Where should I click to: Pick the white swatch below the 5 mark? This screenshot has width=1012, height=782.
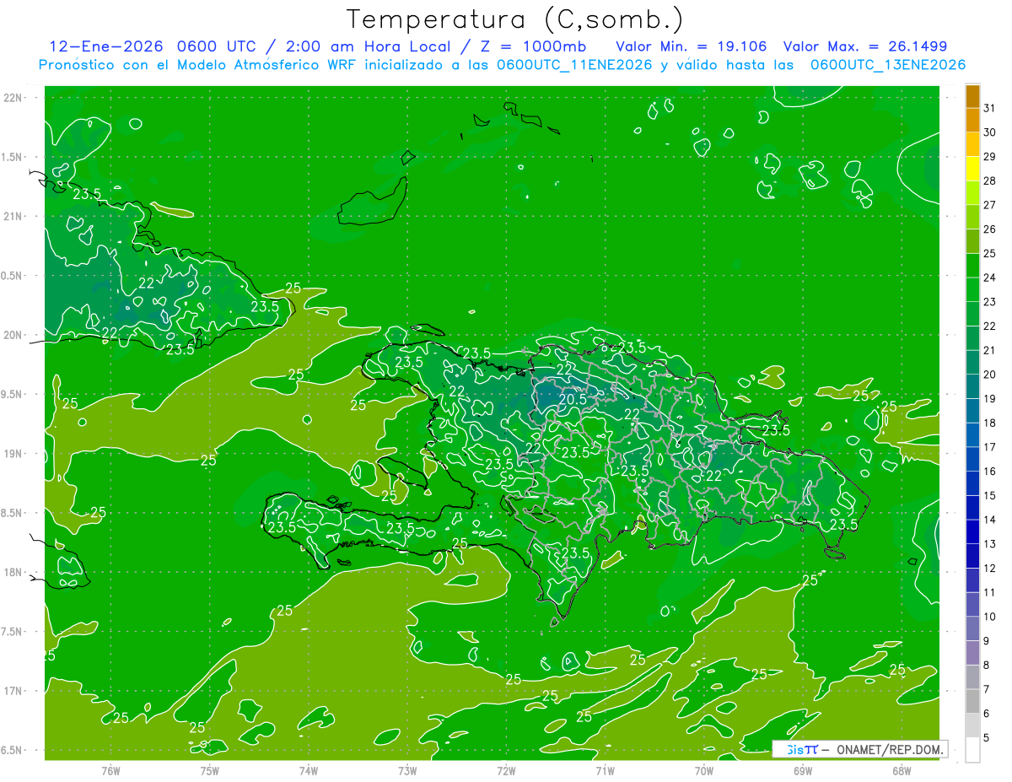point(972,750)
